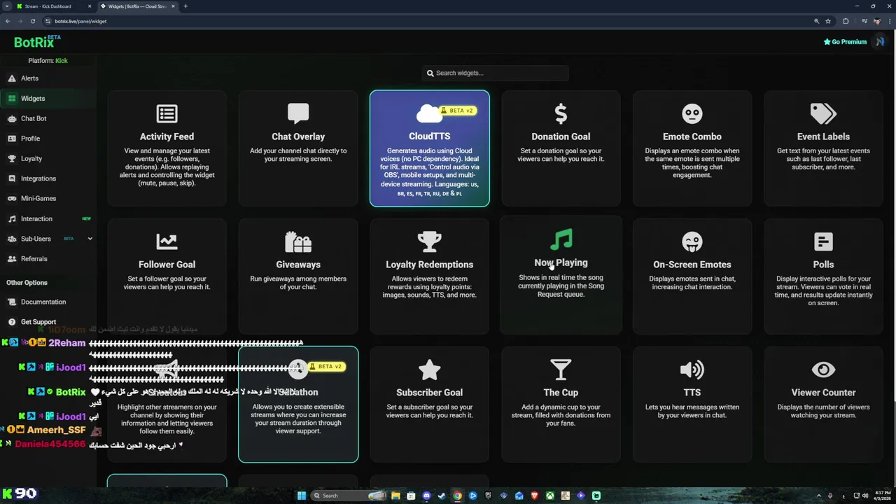The image size is (896, 504).
Task: Click the Other Options sidebar heading
Action: pyautogui.click(x=27, y=283)
